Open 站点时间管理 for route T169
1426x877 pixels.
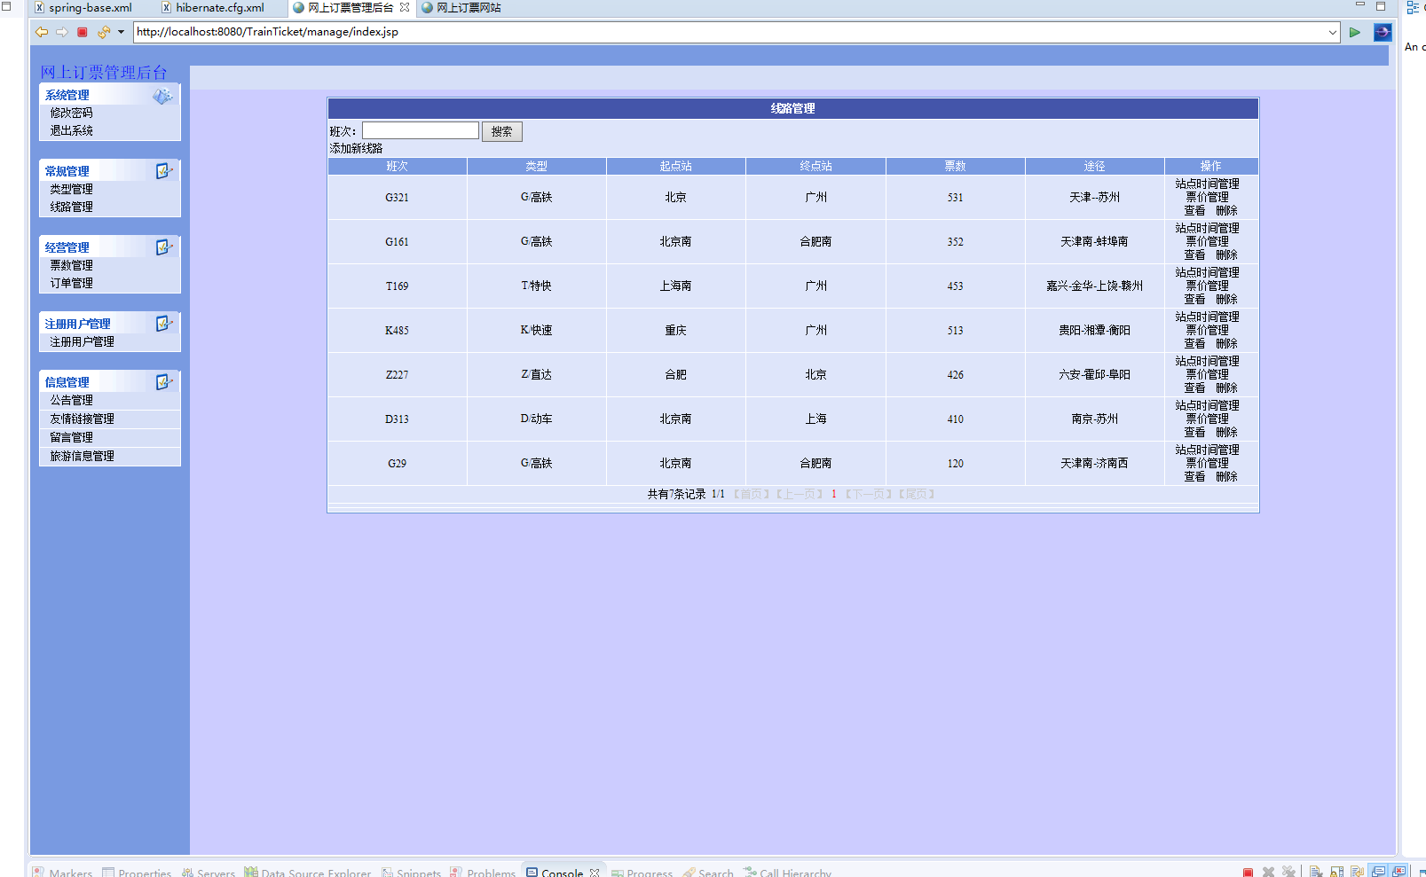coord(1207,272)
